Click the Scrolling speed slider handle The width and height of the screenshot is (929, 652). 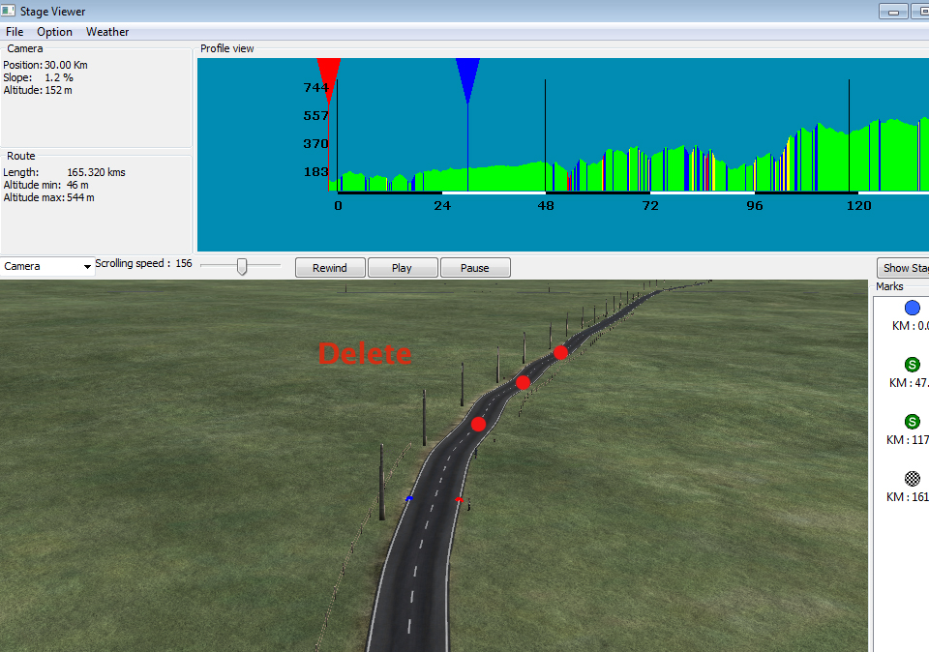click(x=242, y=266)
